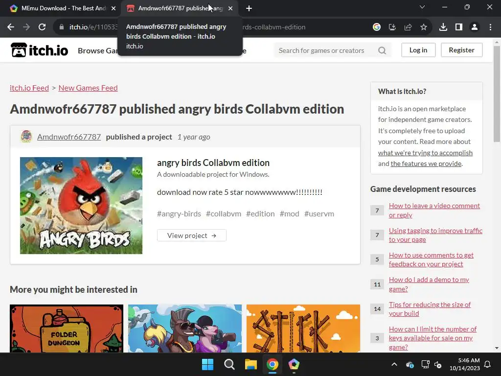
Task: Open 'How do I add a demo' link
Action: click(429, 284)
